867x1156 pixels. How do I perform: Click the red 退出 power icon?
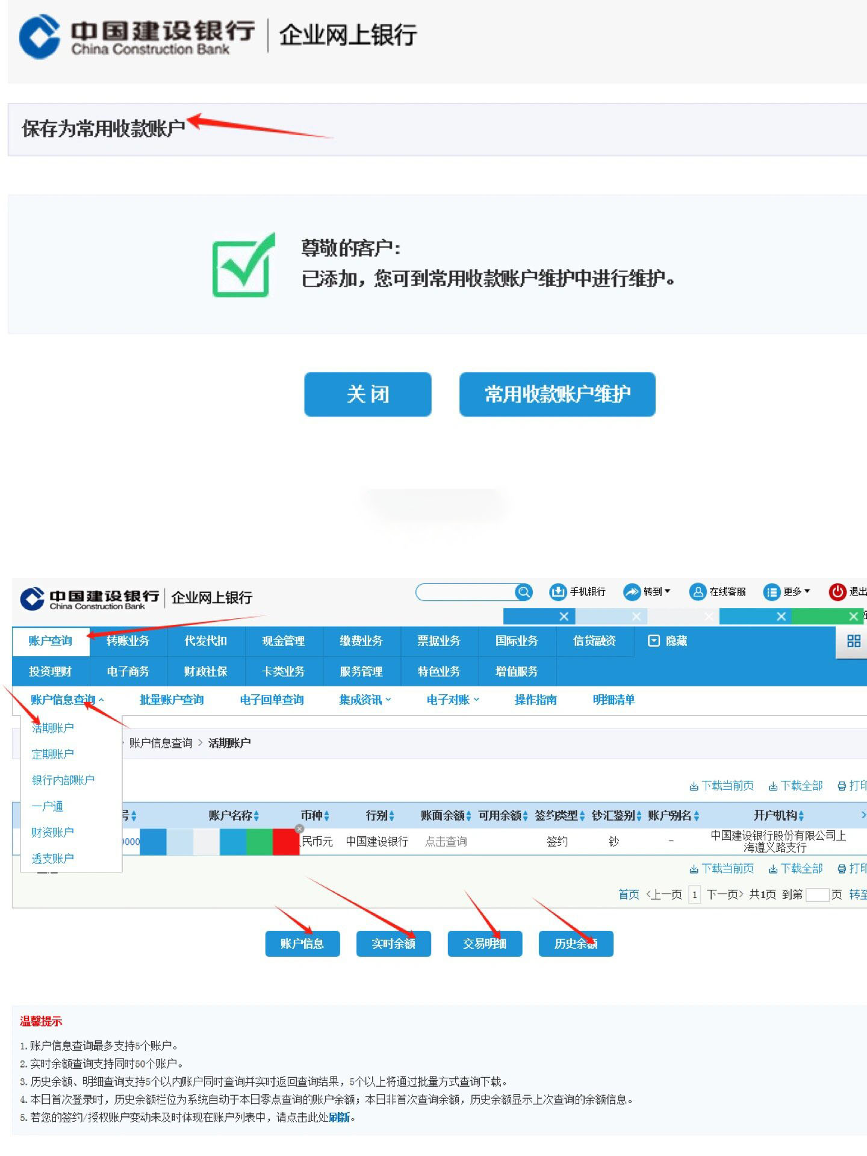pos(837,592)
